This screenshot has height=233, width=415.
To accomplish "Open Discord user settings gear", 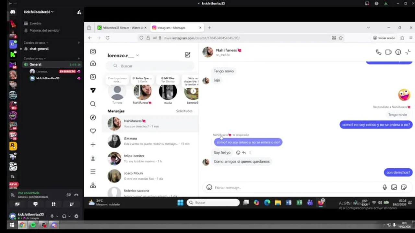I will (x=76, y=216).
